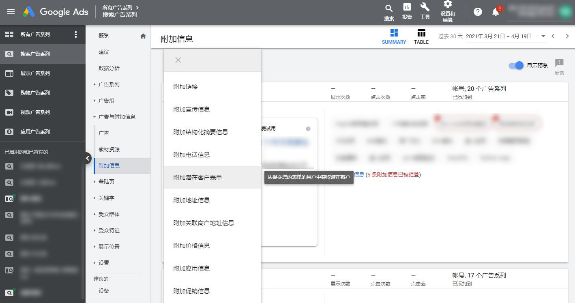Open the hamburger main menu

click(x=11, y=12)
